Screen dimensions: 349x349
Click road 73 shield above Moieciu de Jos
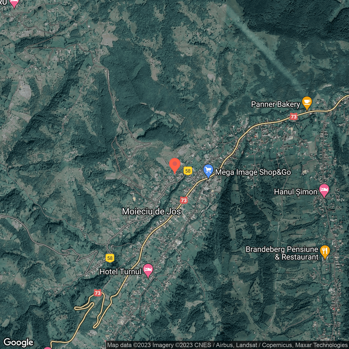184,200
